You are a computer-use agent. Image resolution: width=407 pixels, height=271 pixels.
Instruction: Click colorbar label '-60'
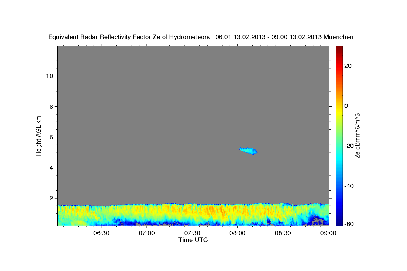[x=349, y=224]
